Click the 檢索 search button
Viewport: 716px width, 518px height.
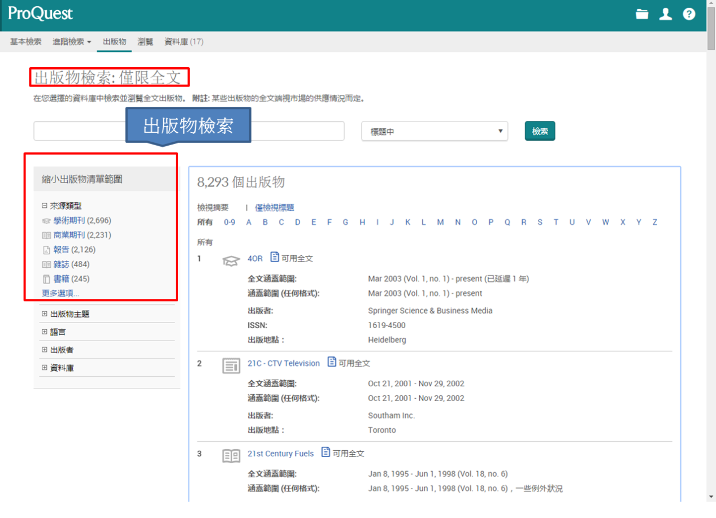point(540,131)
